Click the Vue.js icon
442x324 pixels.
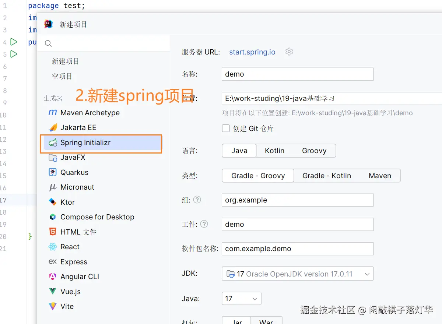pos(53,292)
